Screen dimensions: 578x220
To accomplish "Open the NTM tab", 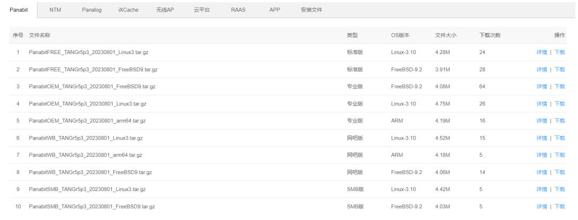I will 55,10.
